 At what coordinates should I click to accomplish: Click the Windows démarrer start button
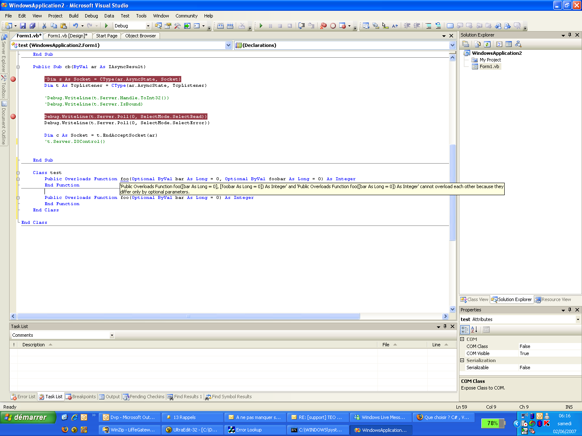[x=28, y=417]
